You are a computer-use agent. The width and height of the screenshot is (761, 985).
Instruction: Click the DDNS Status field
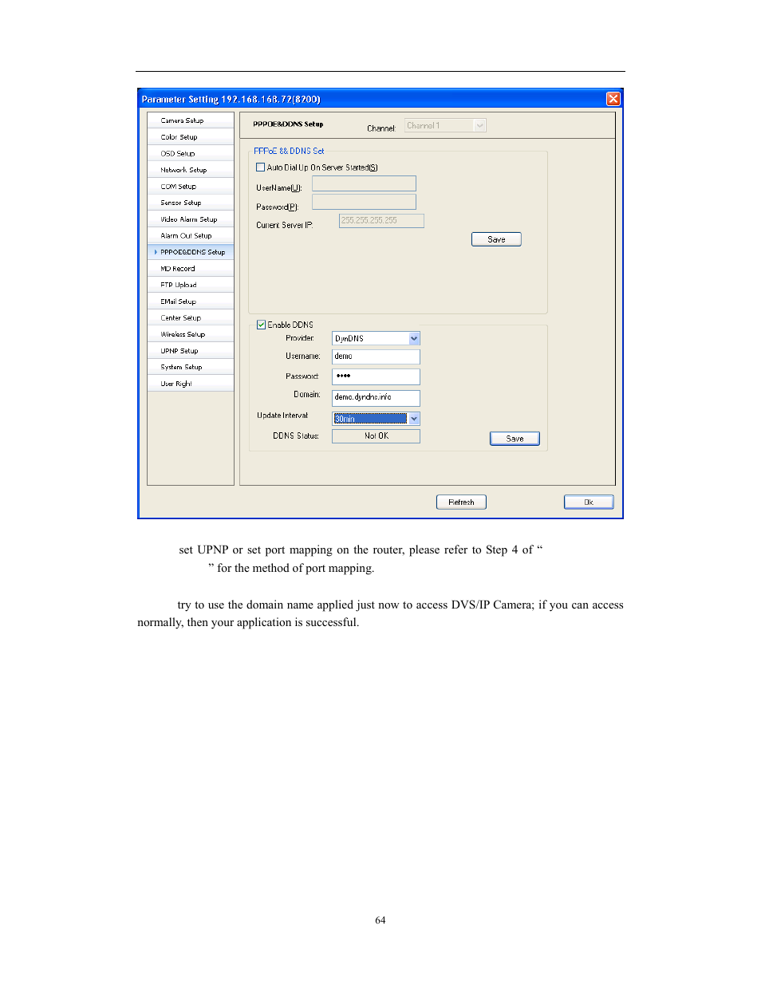[x=376, y=436]
